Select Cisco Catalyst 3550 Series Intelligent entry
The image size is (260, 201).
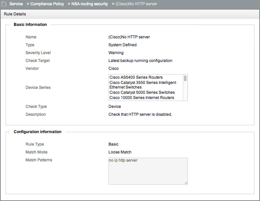tap(143, 85)
